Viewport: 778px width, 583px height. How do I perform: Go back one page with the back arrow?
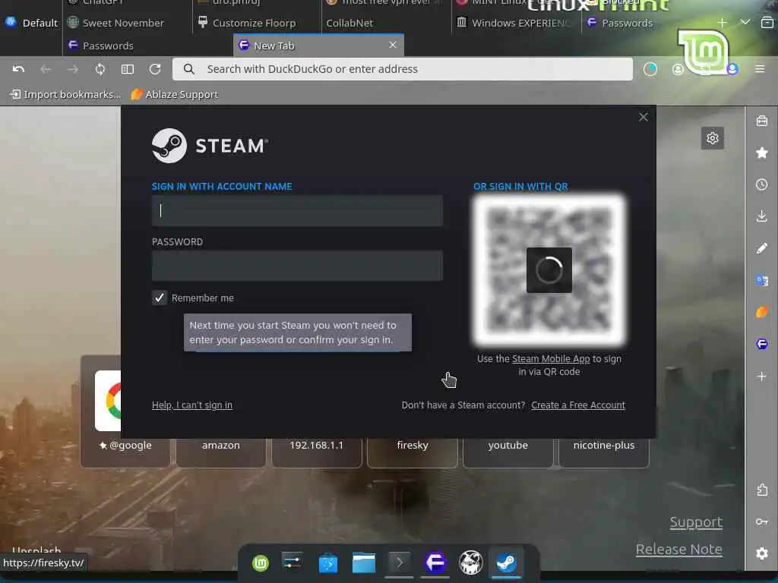(x=46, y=69)
